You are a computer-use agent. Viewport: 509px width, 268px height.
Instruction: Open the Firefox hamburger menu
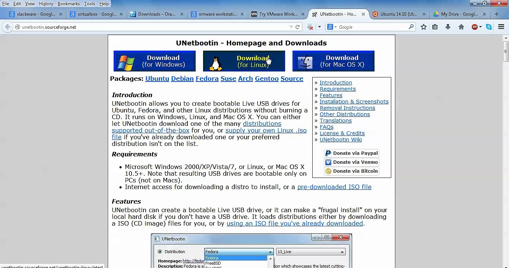point(501,27)
